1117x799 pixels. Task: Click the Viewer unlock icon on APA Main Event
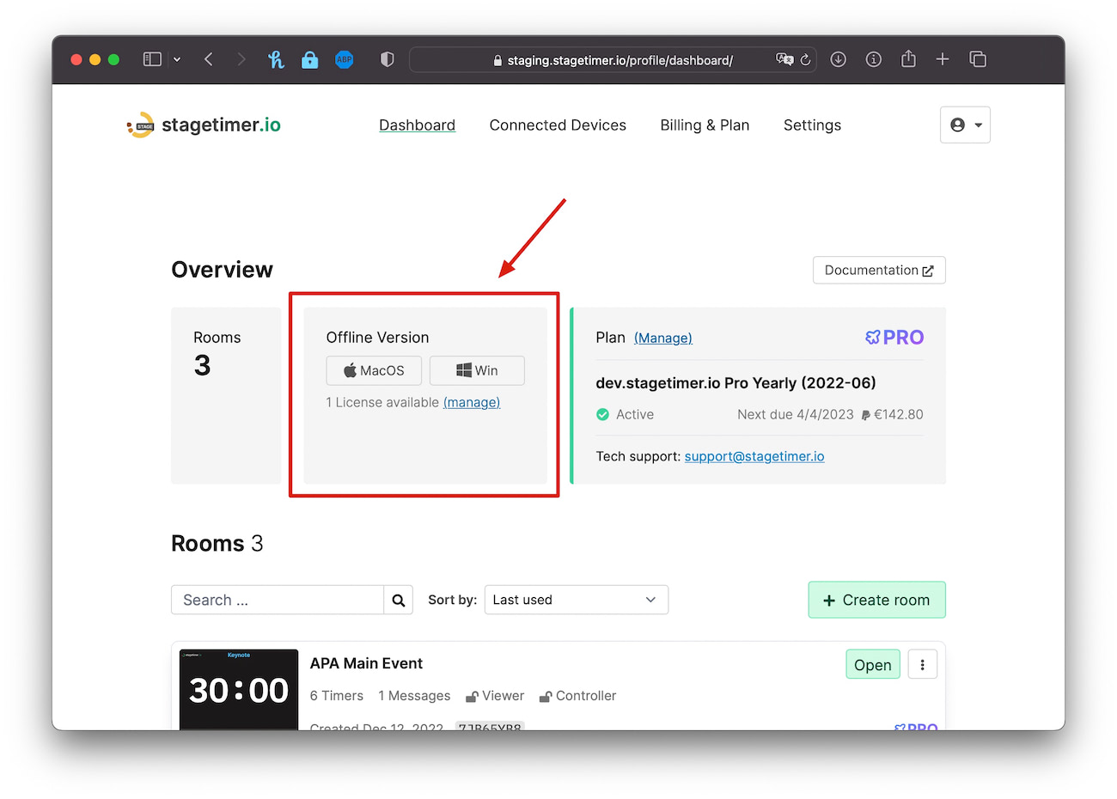click(x=472, y=696)
